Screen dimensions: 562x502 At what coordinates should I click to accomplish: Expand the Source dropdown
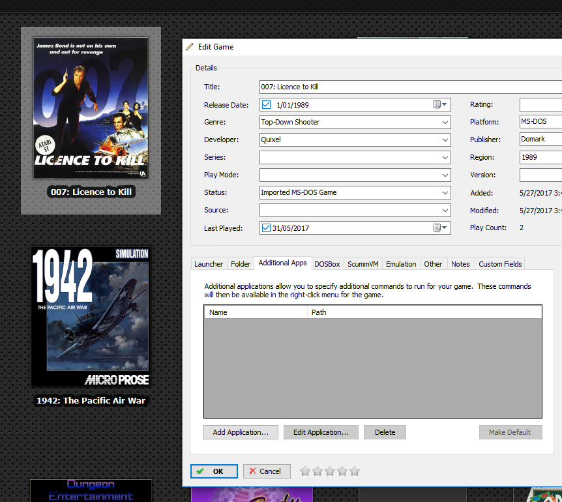(445, 210)
